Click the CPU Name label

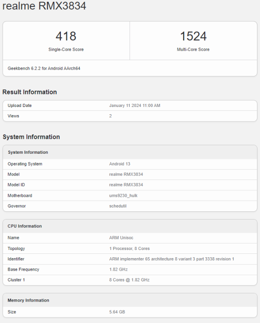point(13,238)
